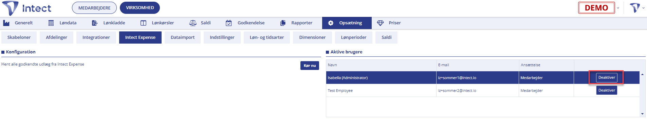This screenshot has height=123, width=647.
Task: Select the Test Employee row
Action: coord(483,91)
